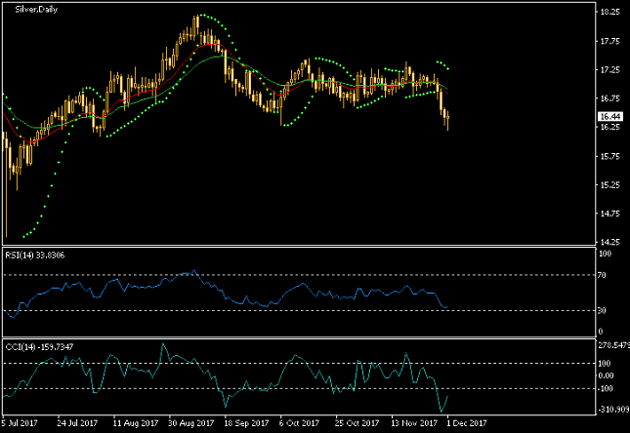Click the CCI level -100 label

click(x=606, y=388)
